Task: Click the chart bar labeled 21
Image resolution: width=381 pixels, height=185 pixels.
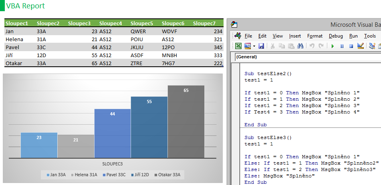Action: [76, 147]
